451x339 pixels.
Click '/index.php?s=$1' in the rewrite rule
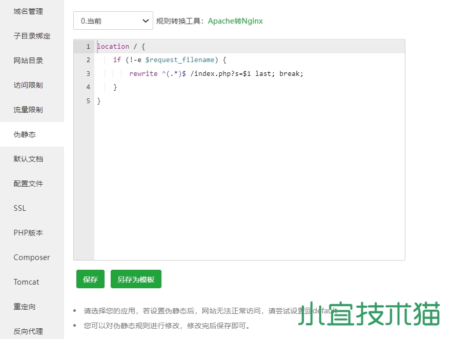coord(220,74)
